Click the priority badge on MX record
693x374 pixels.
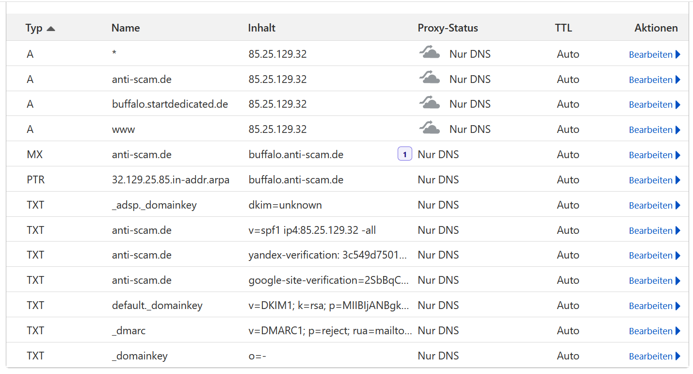(x=404, y=155)
